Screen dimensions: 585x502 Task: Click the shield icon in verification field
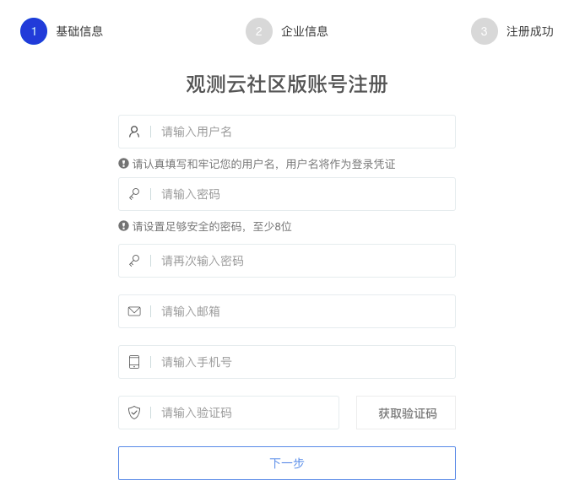click(134, 413)
